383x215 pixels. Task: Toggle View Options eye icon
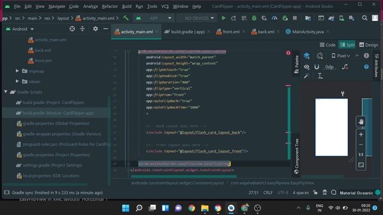pyautogui.click(x=306, y=67)
